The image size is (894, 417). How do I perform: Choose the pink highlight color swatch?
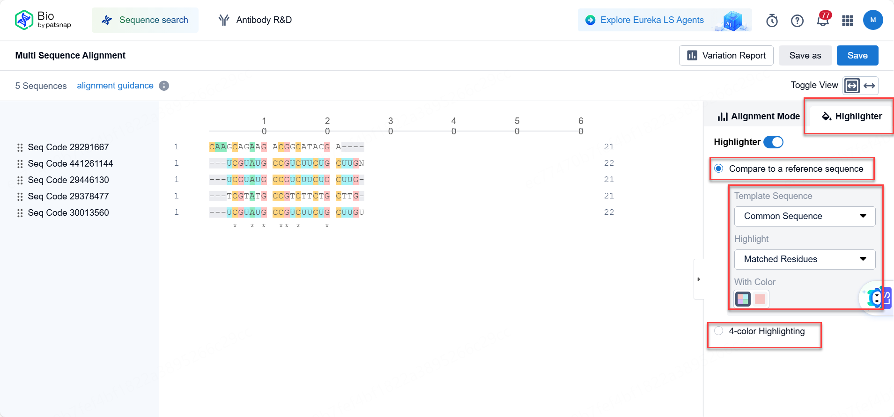coord(760,299)
